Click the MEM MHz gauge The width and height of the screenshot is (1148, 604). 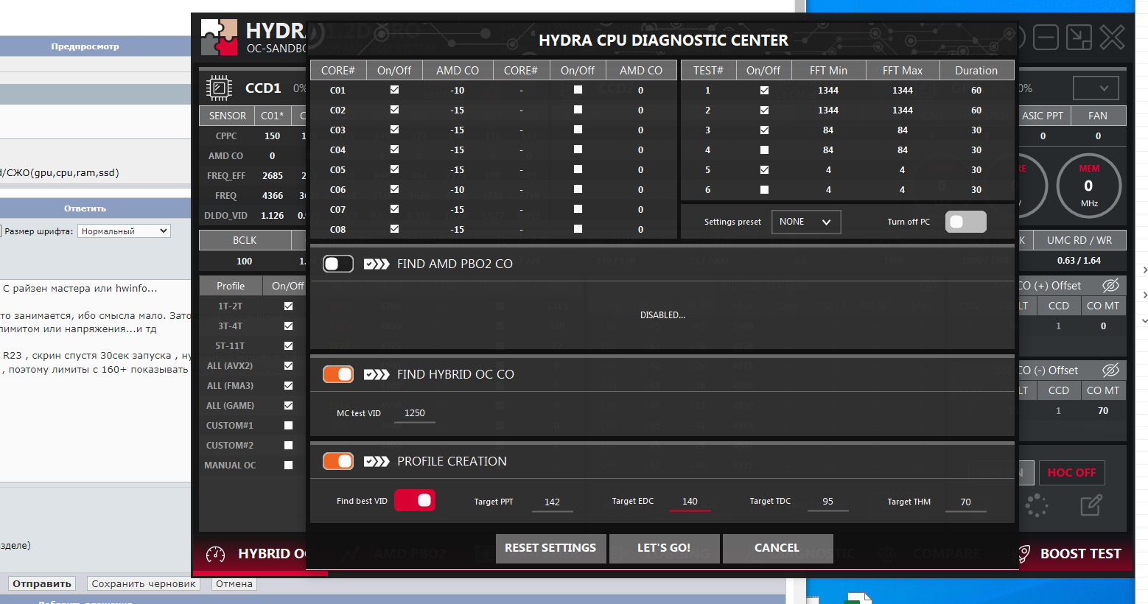point(1089,186)
